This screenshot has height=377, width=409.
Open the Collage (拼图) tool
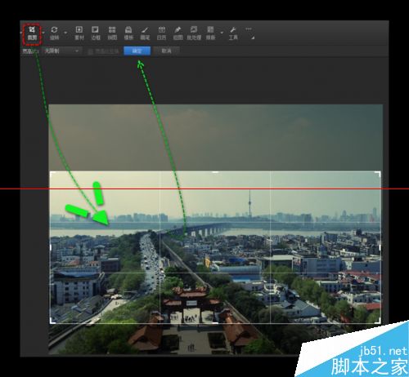click(x=112, y=33)
